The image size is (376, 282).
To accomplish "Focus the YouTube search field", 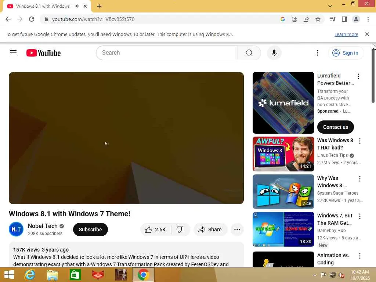I will pyautogui.click(x=167, y=53).
